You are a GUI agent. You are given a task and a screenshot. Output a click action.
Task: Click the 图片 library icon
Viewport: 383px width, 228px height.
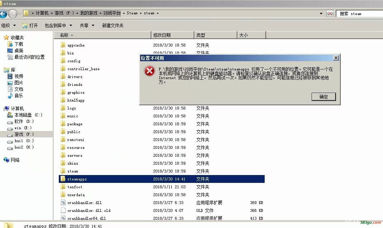(10, 83)
